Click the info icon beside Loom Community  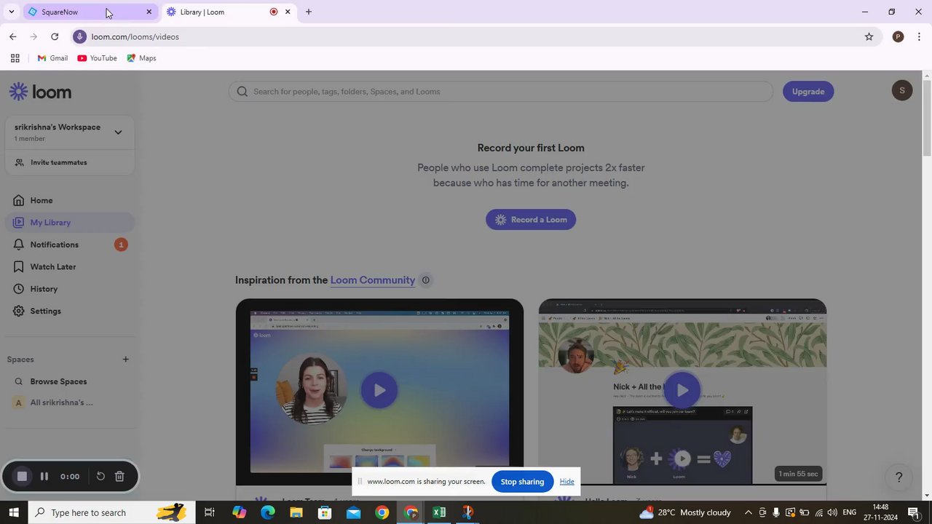point(426,280)
